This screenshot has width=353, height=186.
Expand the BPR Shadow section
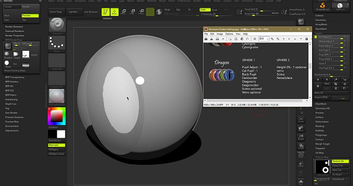(12, 82)
